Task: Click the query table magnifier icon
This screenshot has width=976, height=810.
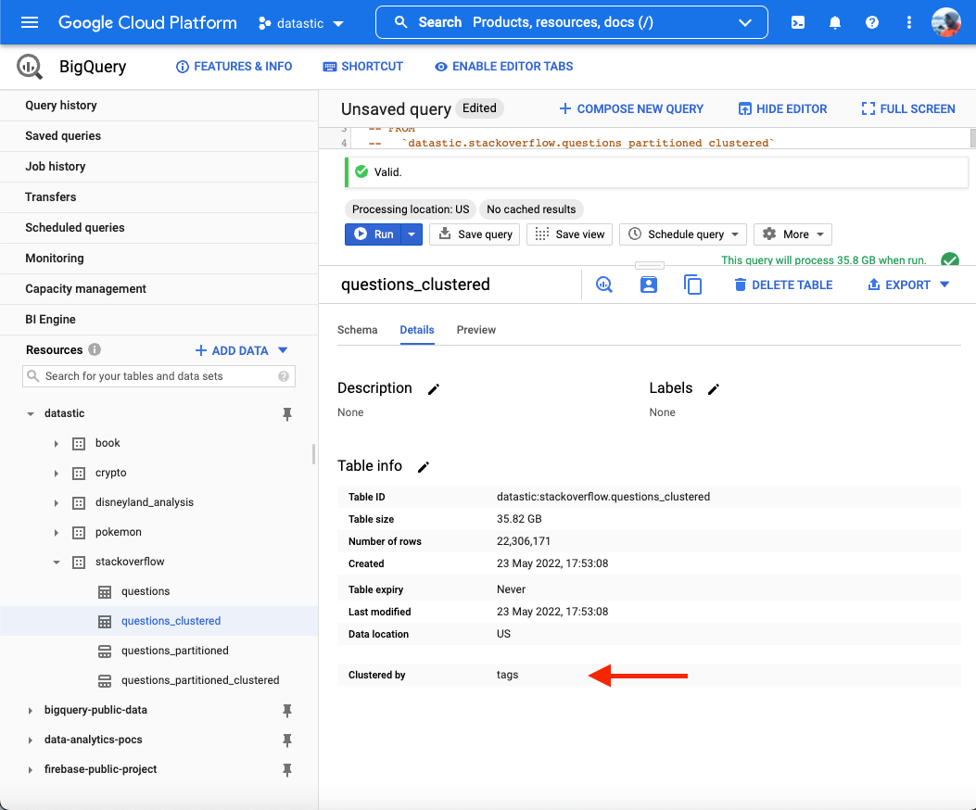Action: coord(604,285)
